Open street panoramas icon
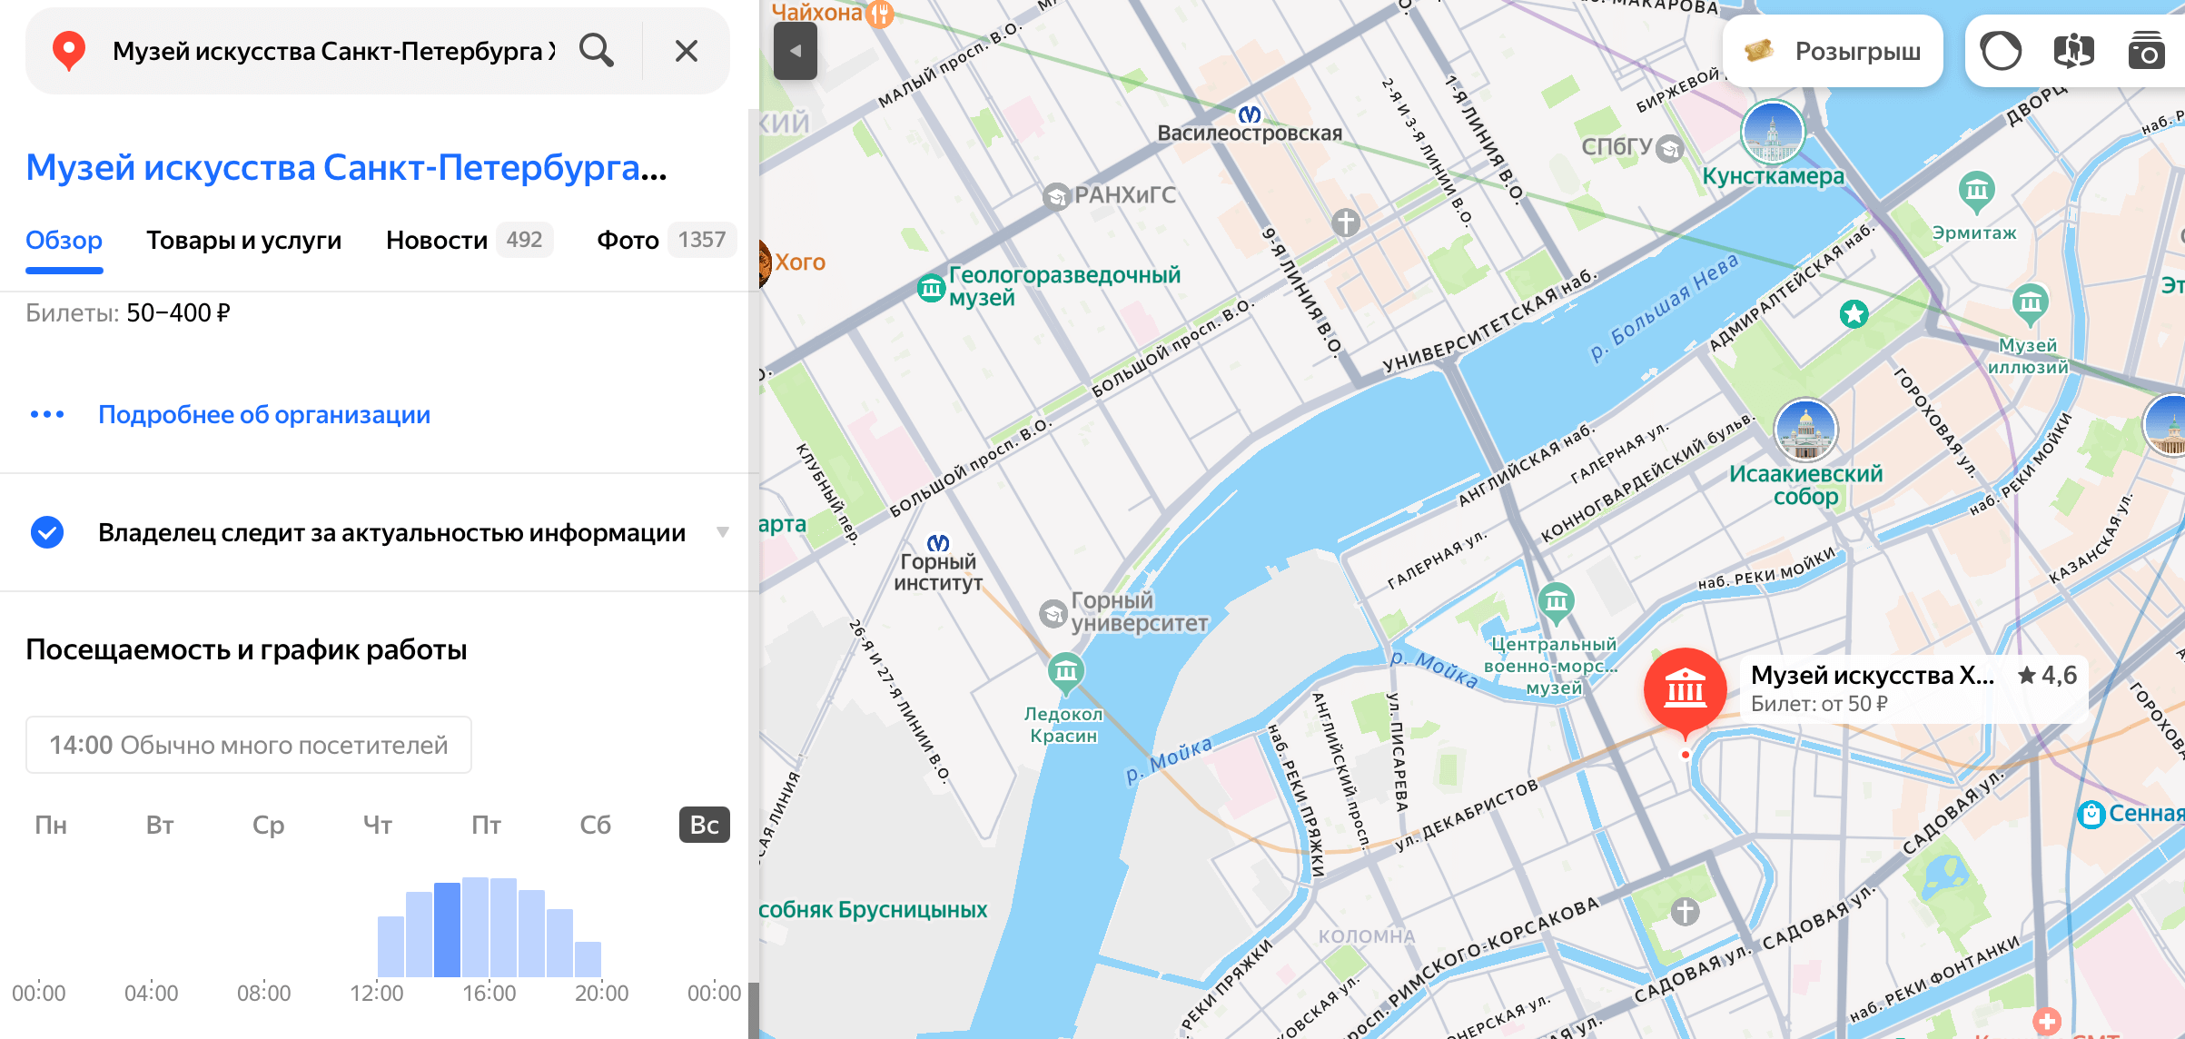 click(2073, 51)
